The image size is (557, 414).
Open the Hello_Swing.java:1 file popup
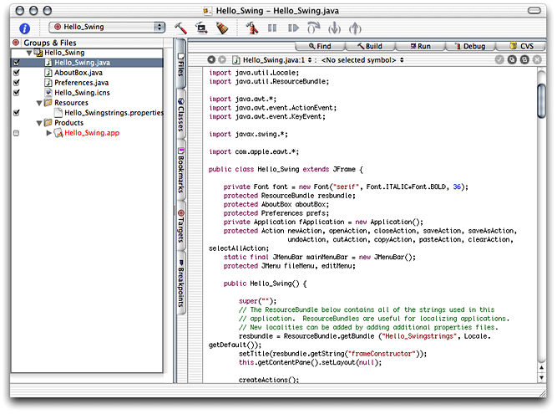[272, 59]
